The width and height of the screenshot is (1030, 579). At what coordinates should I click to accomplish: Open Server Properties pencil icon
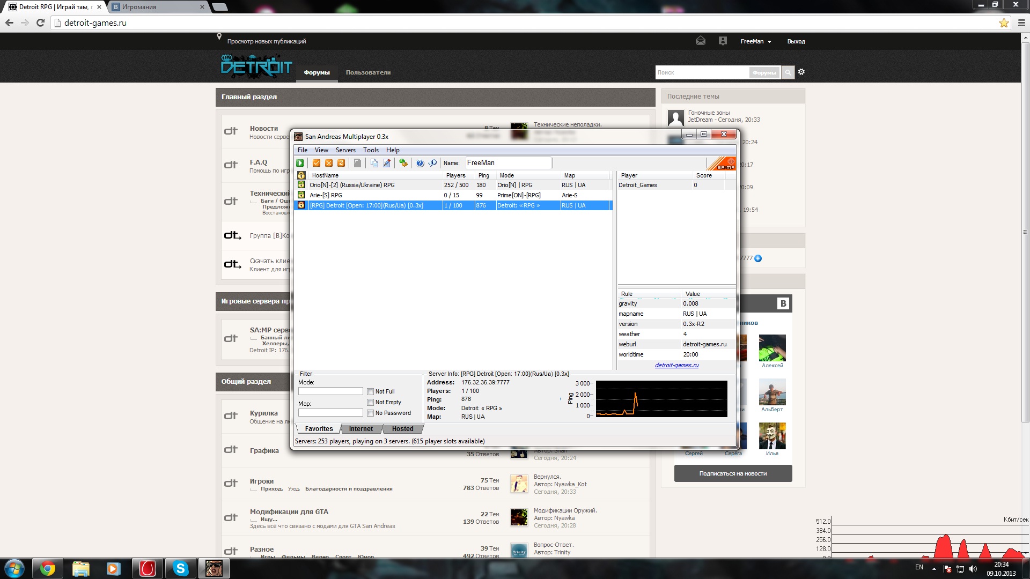(387, 163)
